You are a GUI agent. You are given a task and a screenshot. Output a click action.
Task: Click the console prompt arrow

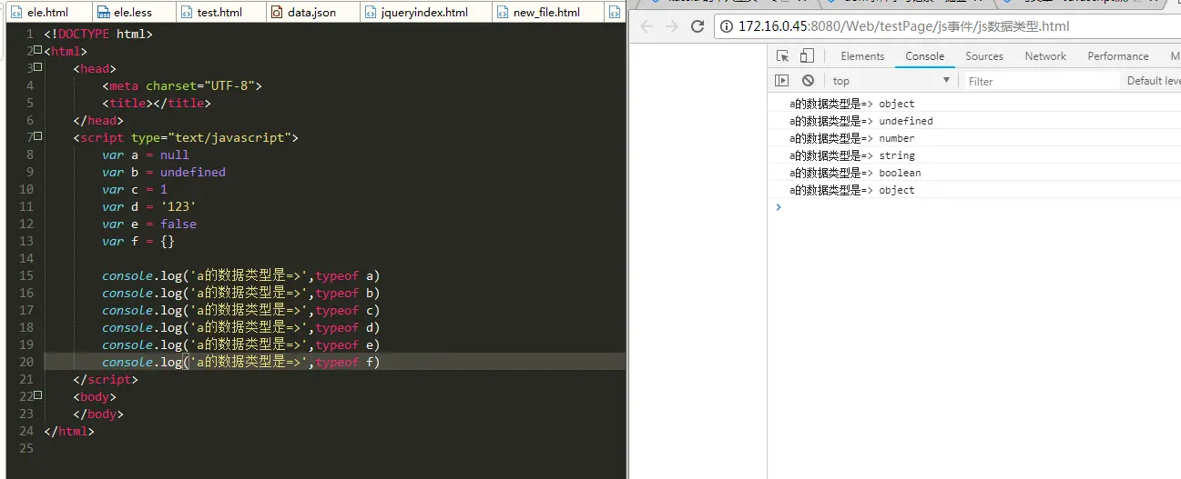click(x=778, y=207)
